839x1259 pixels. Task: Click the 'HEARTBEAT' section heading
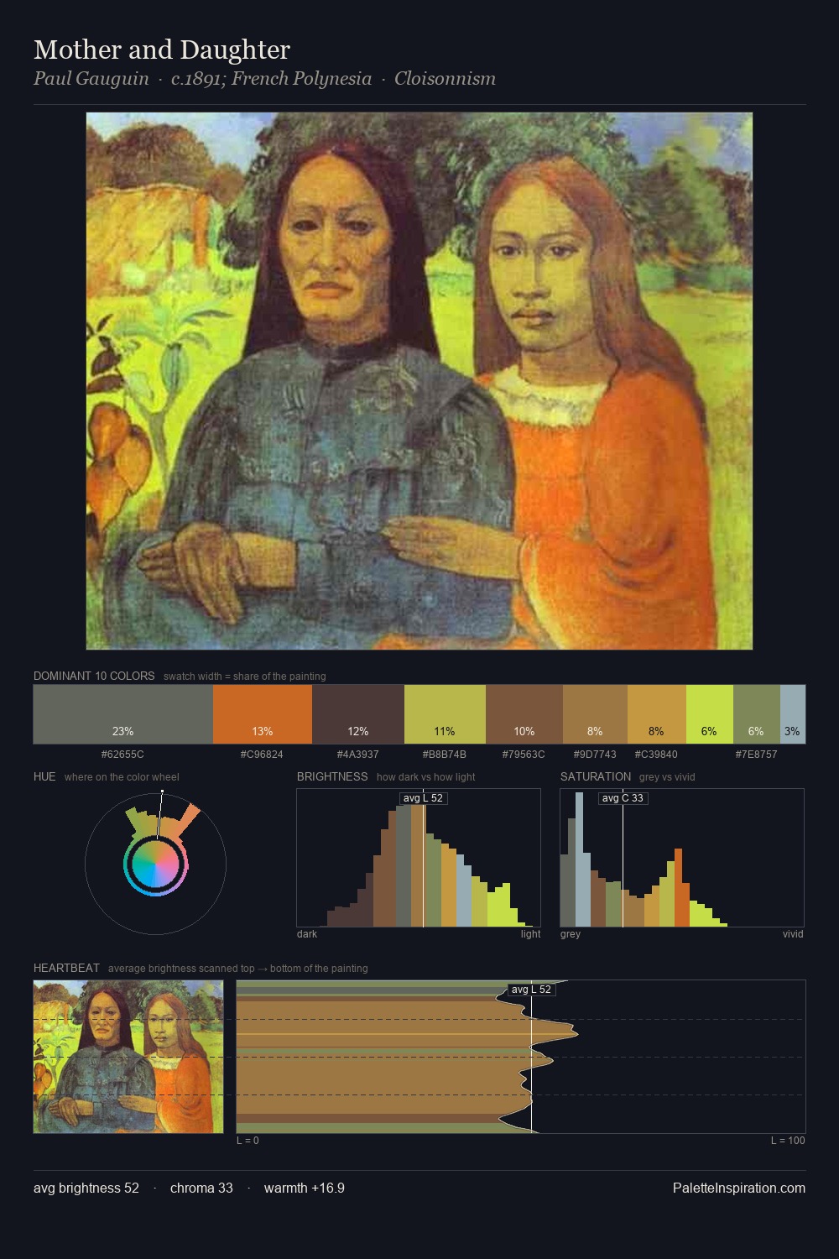66,968
